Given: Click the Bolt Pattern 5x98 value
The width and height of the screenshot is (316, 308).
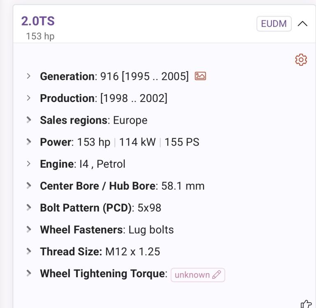Looking at the screenshot, I should pyautogui.click(x=149, y=208).
